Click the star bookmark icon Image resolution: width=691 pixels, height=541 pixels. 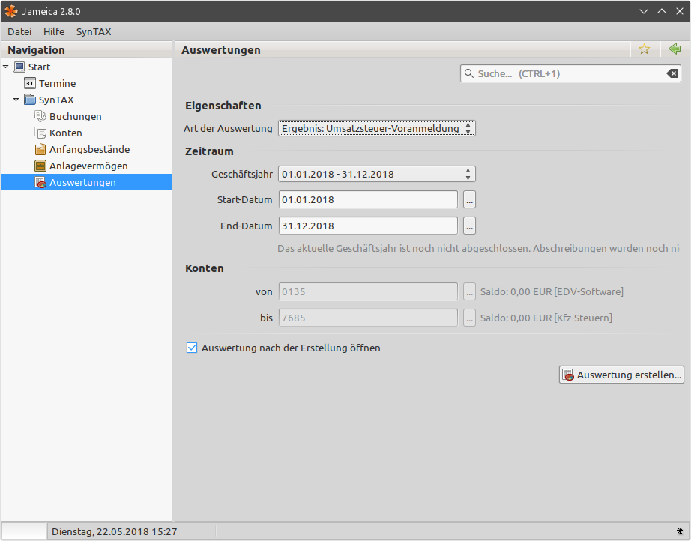(x=645, y=49)
